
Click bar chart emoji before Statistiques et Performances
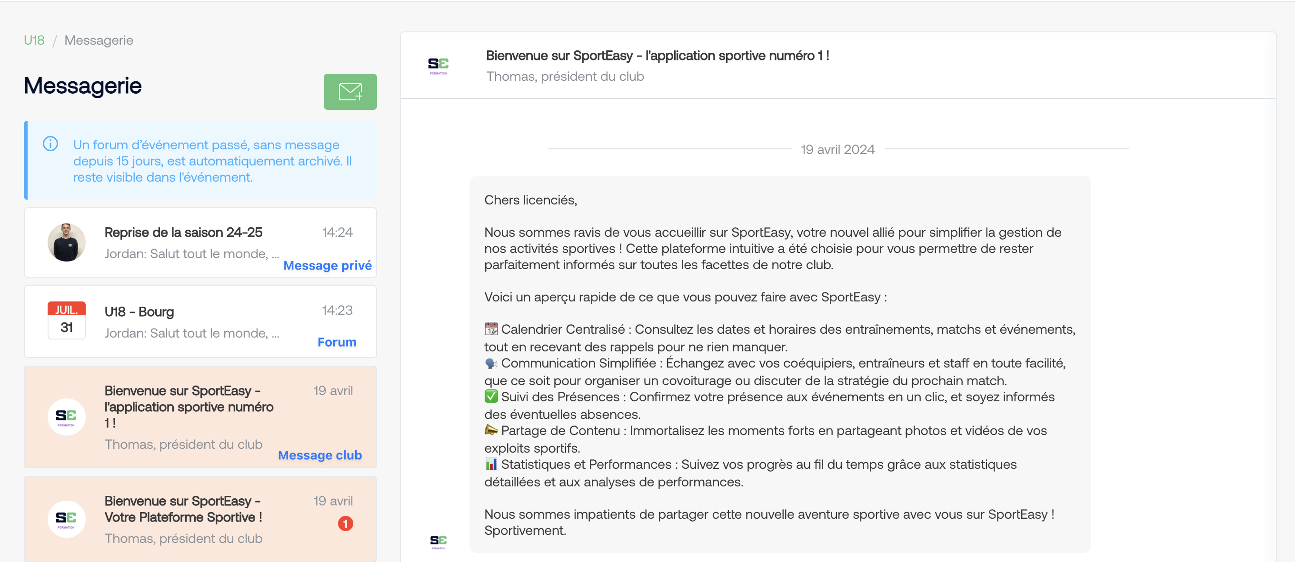pyautogui.click(x=491, y=464)
